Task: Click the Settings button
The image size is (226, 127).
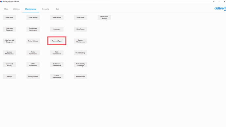Action: 10,76
